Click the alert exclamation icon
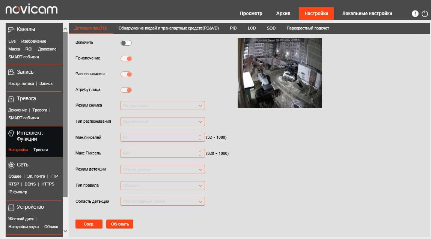431x239 pixels. point(415,13)
